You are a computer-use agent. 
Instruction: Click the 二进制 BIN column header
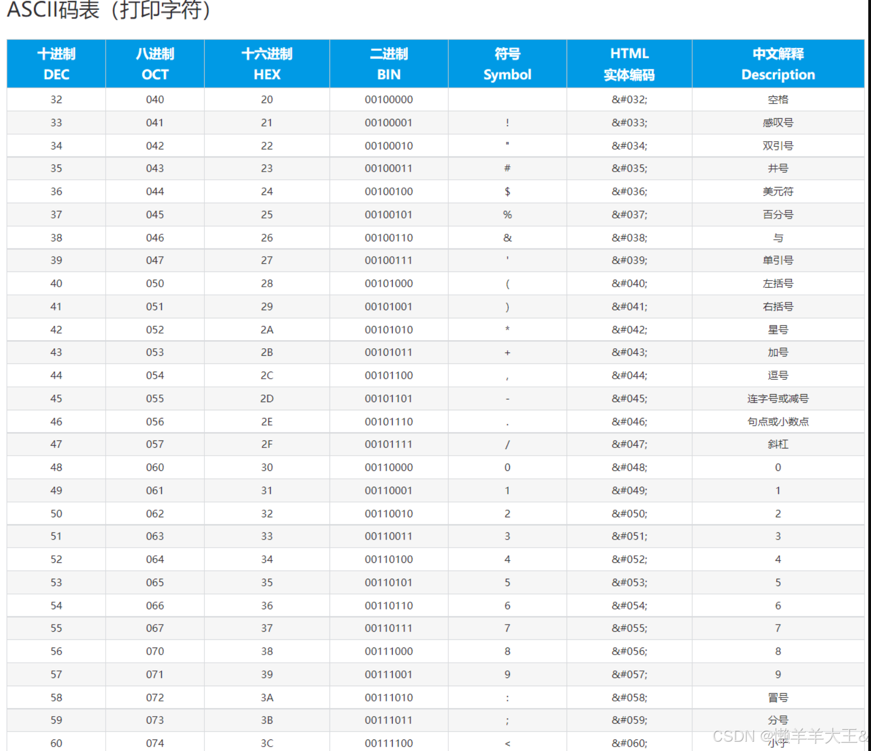click(x=389, y=64)
